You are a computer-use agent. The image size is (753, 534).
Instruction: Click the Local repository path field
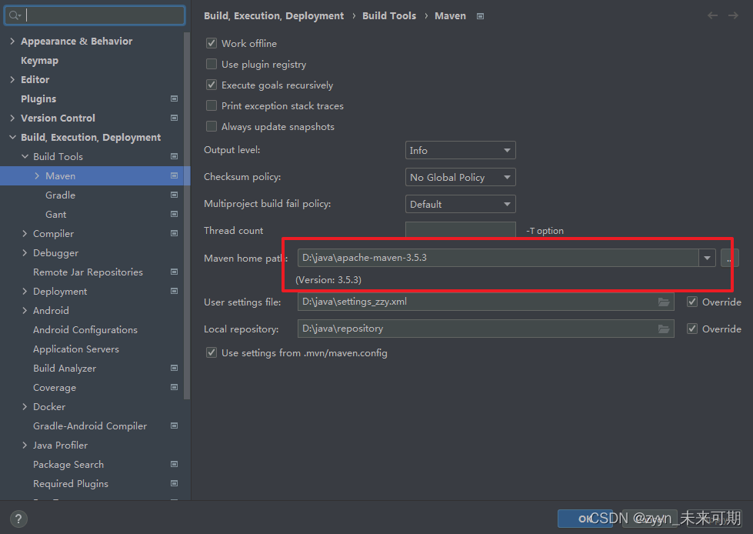point(485,329)
